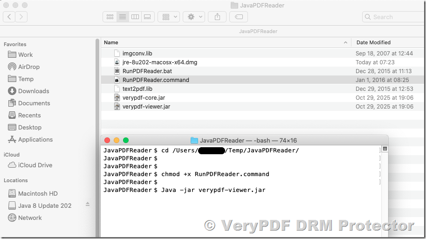Screen dimensions: 426x239
Task: Click the Terminal scrollback marker icon
Action: [385, 149]
